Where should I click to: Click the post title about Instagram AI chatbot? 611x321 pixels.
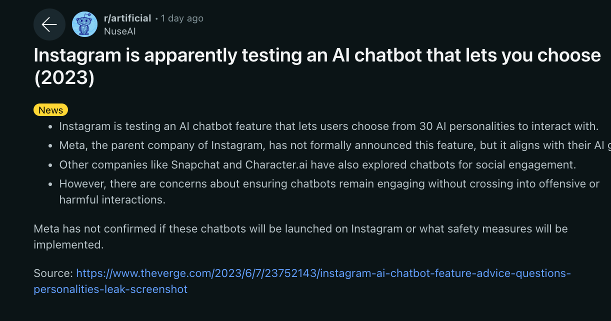(317, 55)
